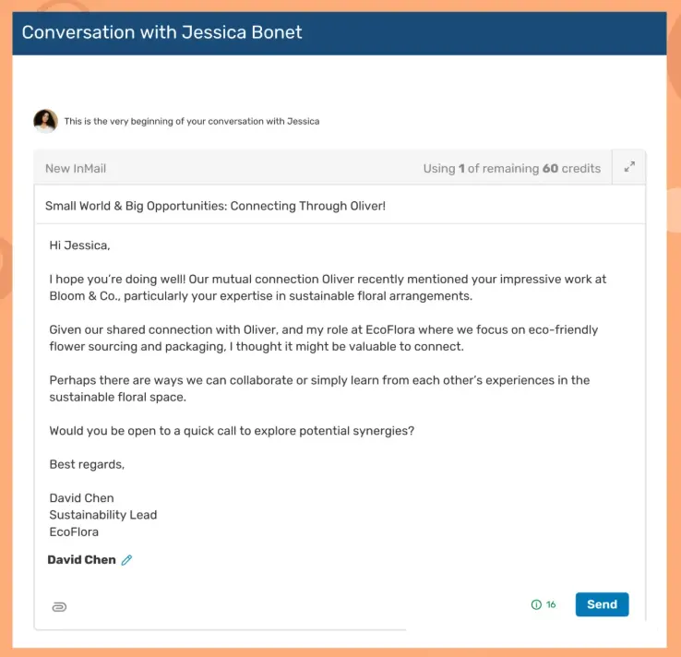Click the subject line field
Viewport: 681px width, 657px height.
click(x=215, y=206)
